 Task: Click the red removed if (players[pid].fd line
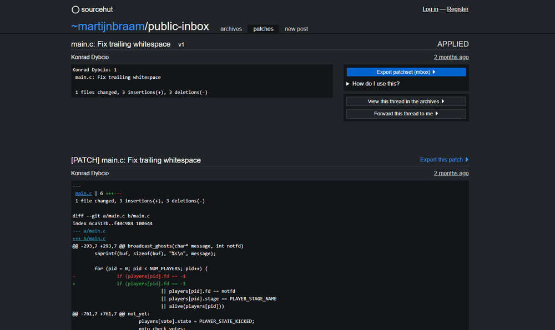point(129,276)
